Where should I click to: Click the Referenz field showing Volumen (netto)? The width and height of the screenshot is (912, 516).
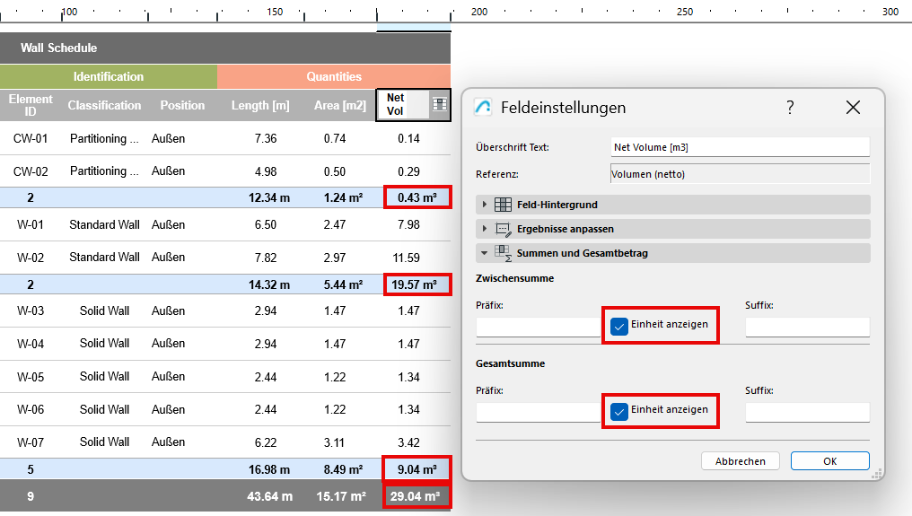pos(740,174)
